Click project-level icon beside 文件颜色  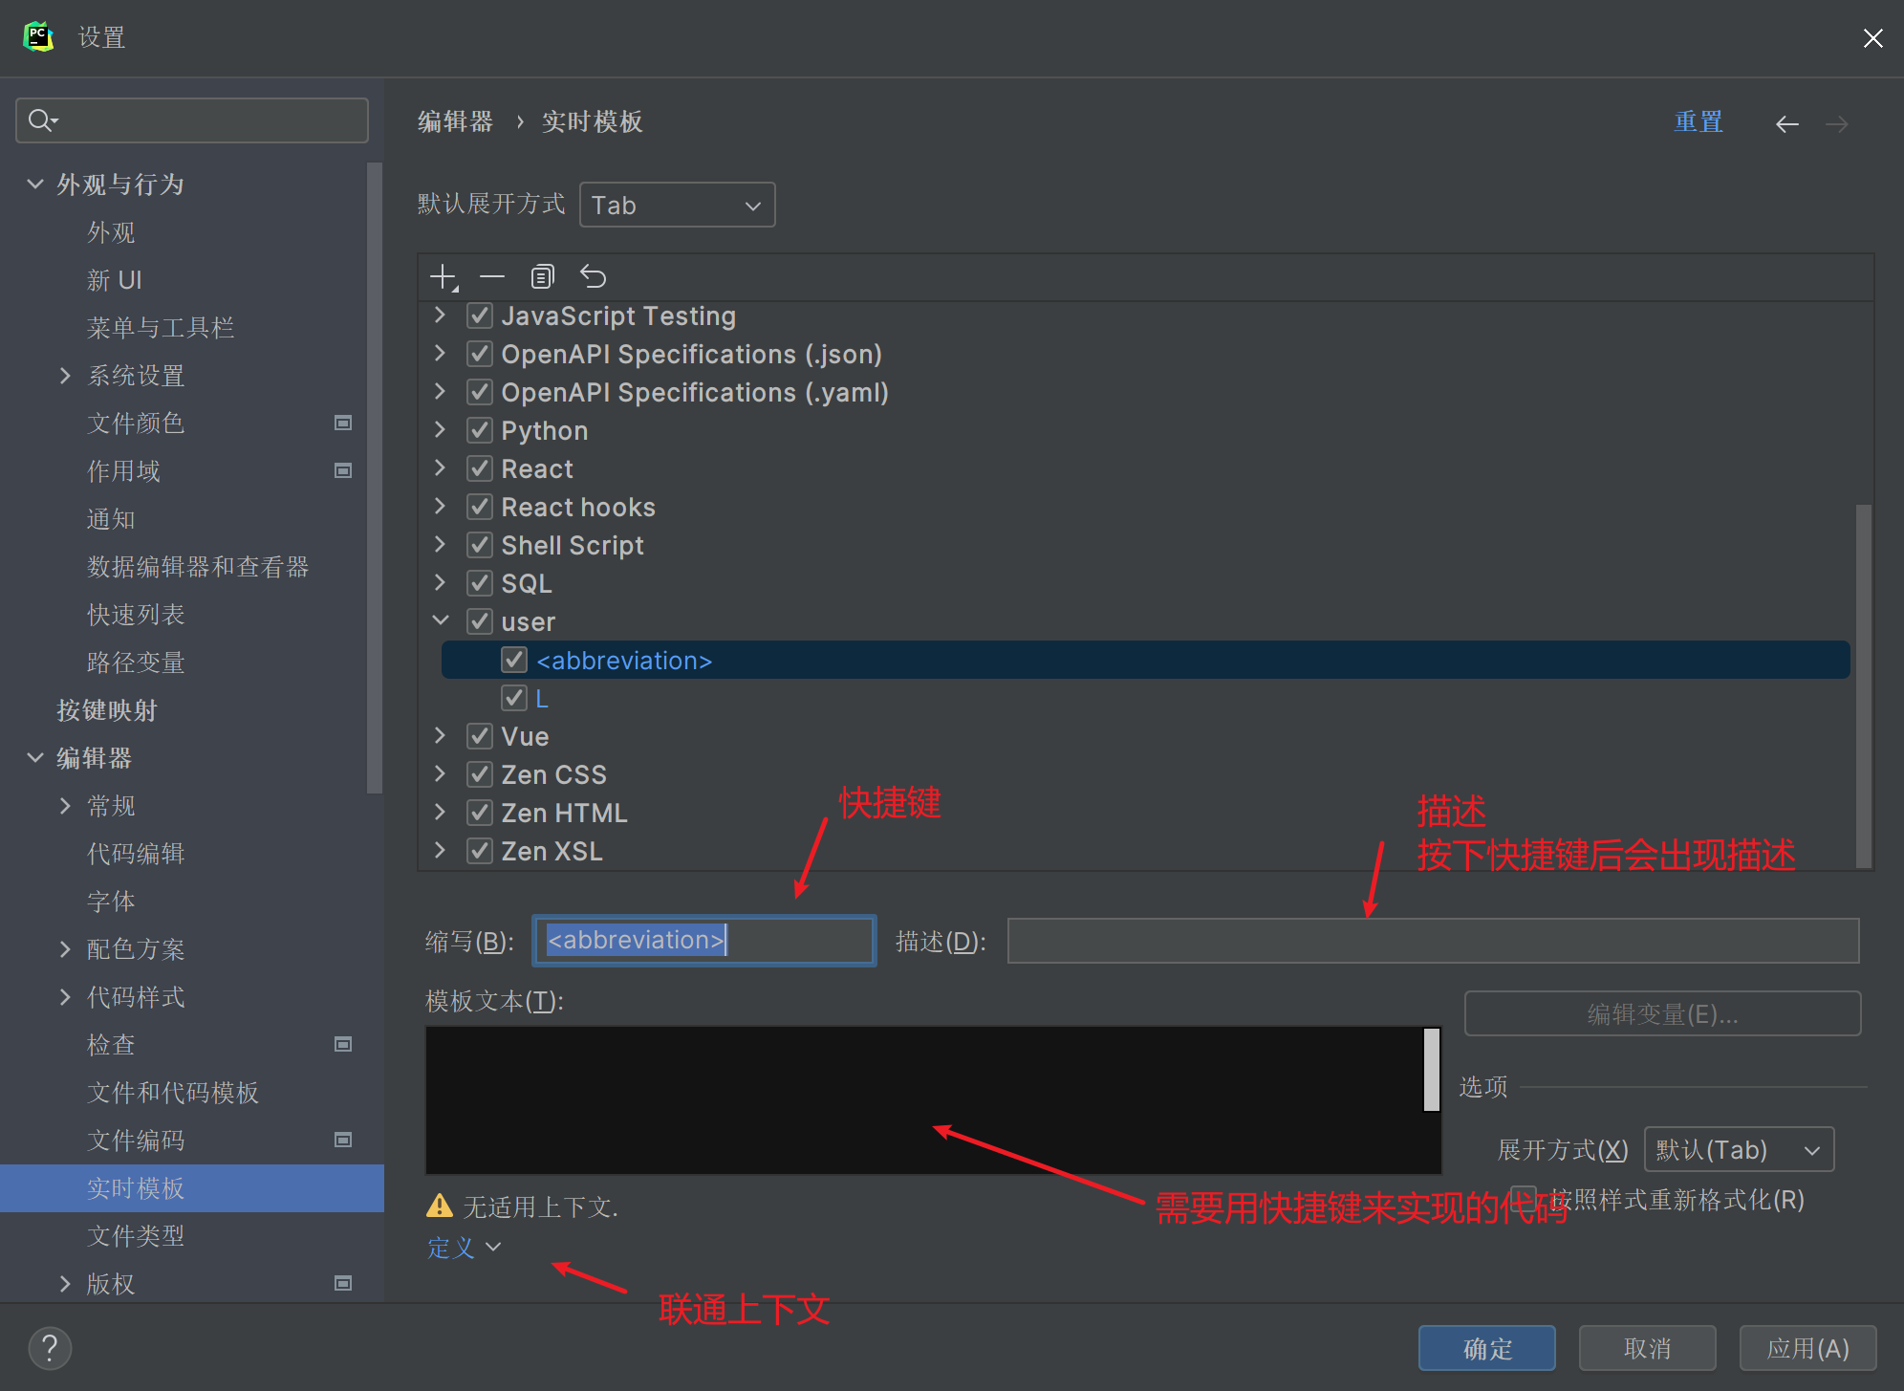click(x=343, y=423)
